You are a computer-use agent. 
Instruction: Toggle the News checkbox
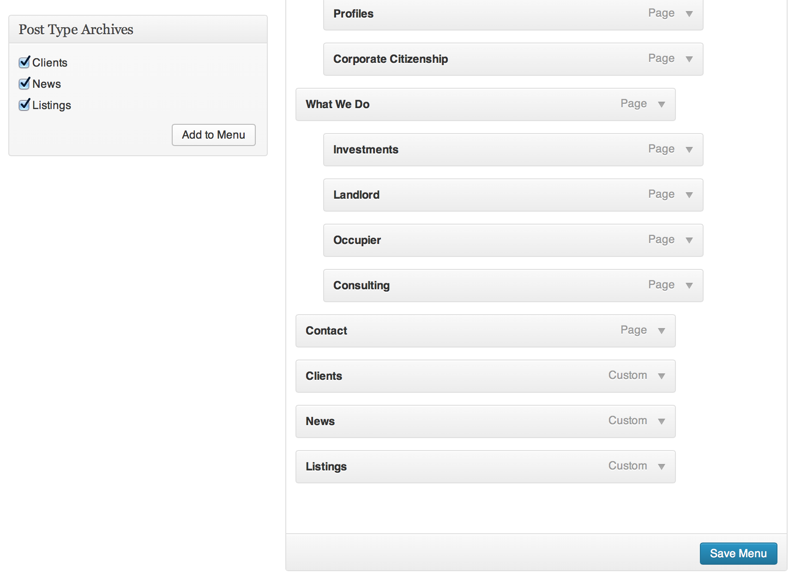click(x=24, y=84)
